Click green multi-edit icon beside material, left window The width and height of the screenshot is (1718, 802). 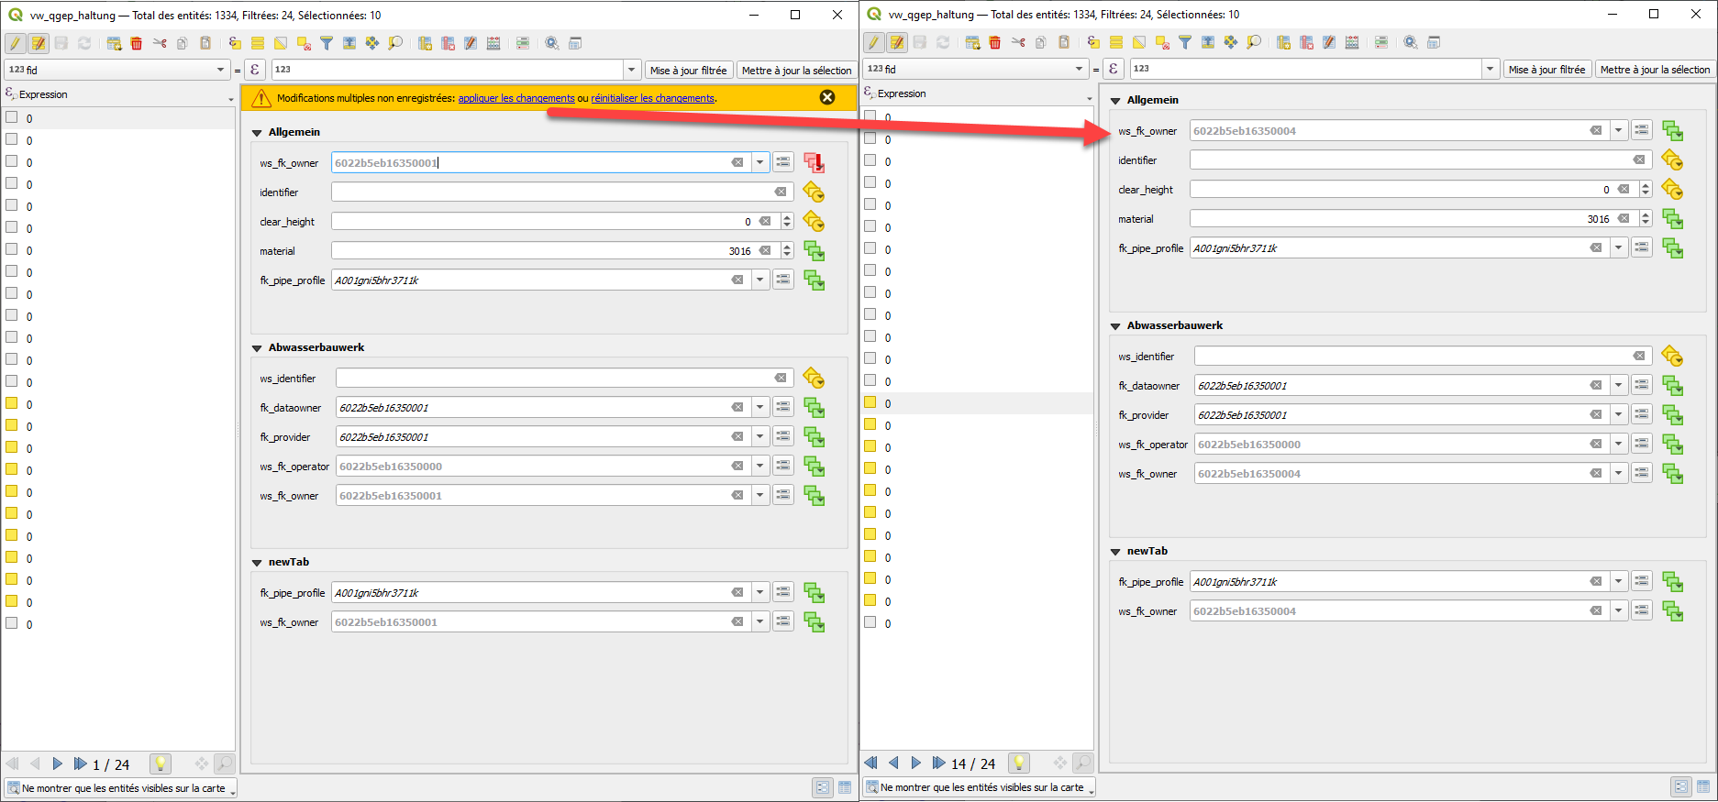(814, 251)
